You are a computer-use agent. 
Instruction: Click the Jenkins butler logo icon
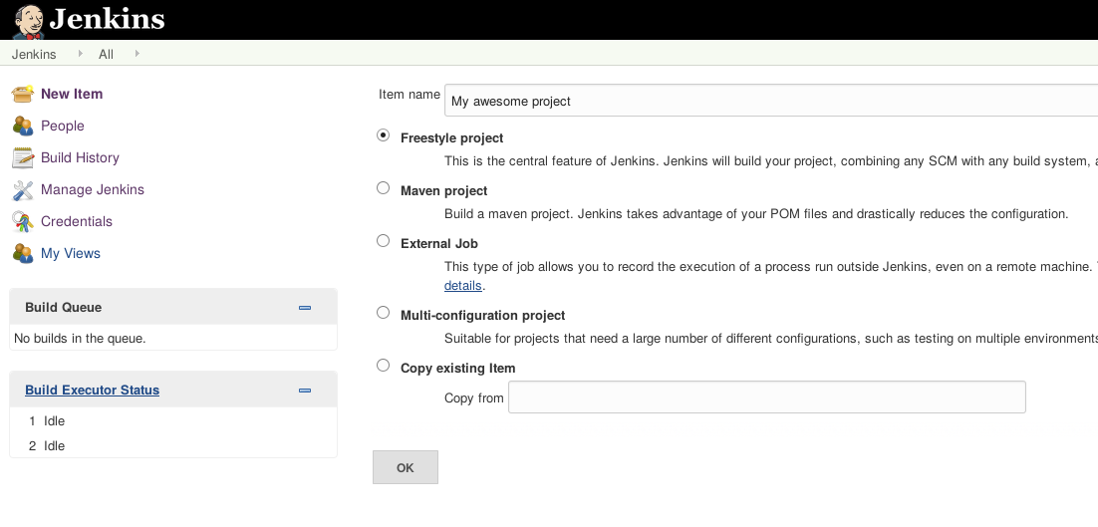[28, 20]
